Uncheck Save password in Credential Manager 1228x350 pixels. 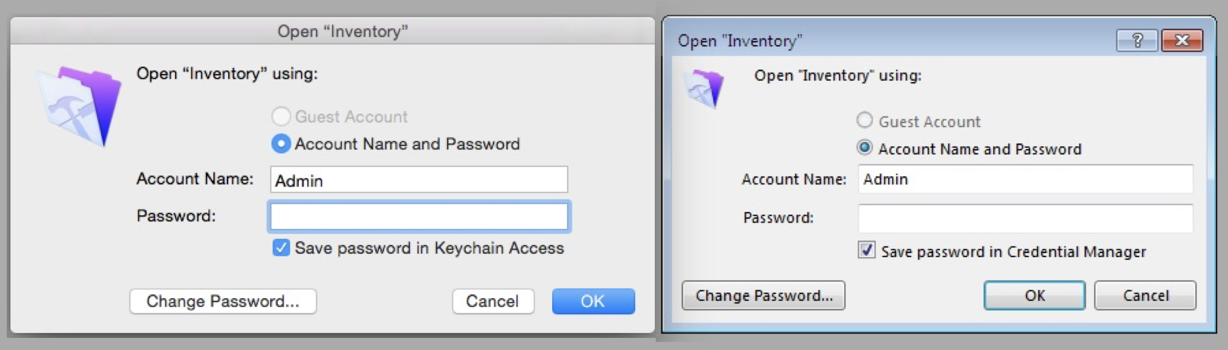(x=866, y=250)
